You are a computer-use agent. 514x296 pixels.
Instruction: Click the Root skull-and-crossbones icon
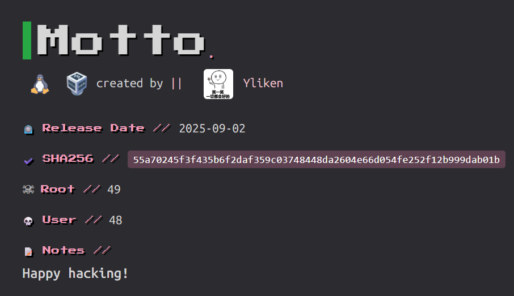coord(28,190)
